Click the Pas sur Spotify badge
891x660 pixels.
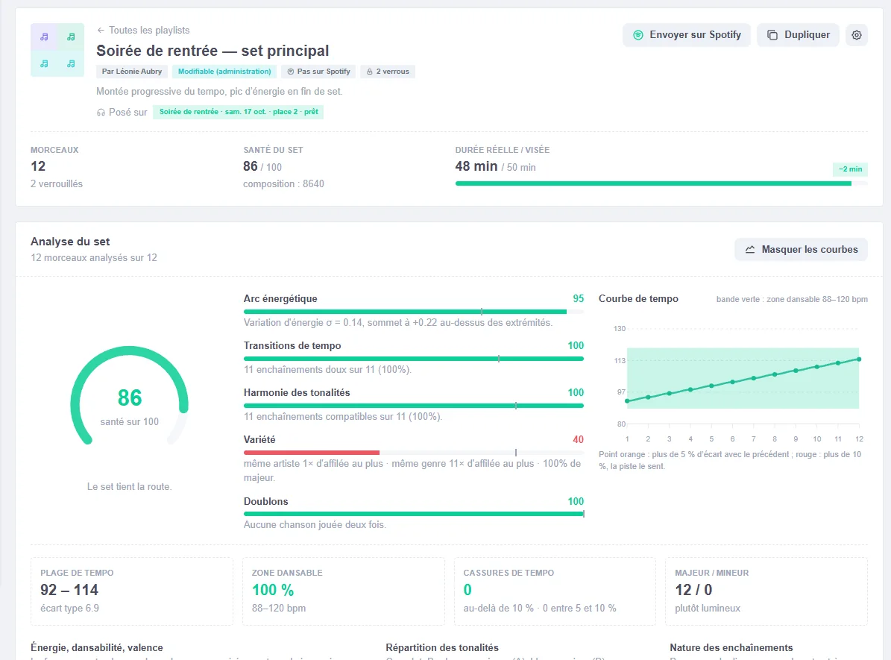coord(319,72)
